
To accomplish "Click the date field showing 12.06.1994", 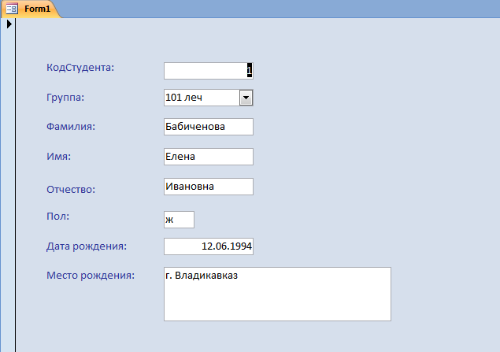I will (208, 246).
